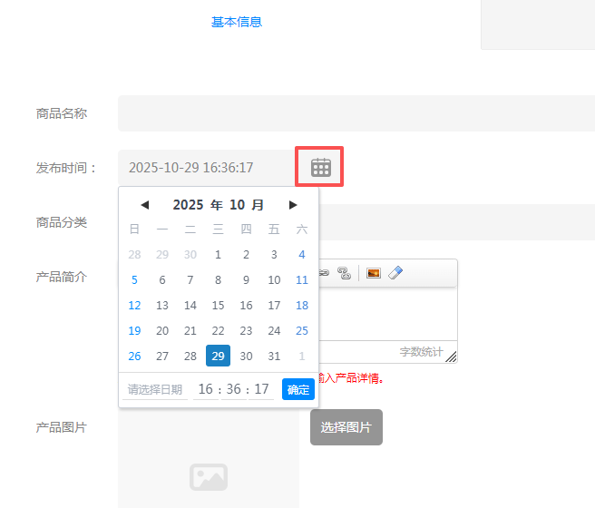
Task: Select Saturday date 4
Action: pyautogui.click(x=302, y=255)
